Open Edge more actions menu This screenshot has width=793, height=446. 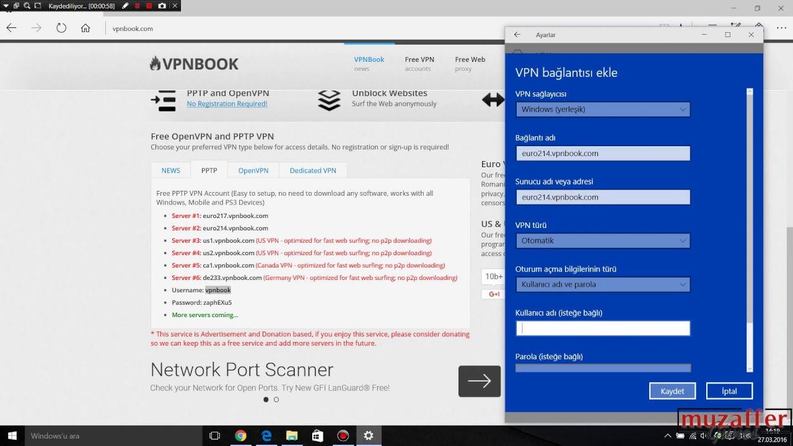click(x=781, y=28)
